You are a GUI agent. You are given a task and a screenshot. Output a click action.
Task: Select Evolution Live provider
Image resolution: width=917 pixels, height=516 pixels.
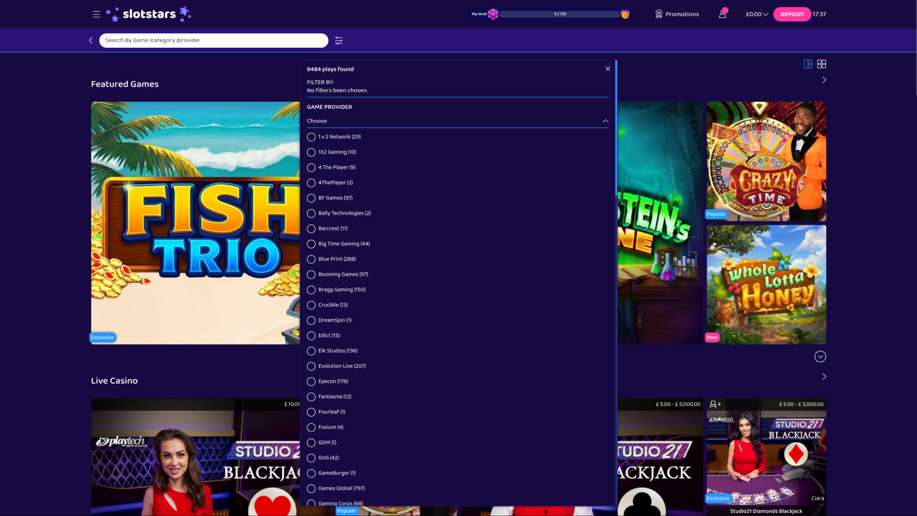pyautogui.click(x=337, y=366)
